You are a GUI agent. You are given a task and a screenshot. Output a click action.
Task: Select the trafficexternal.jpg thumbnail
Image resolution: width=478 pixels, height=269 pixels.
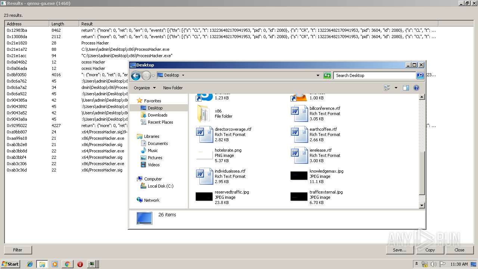tap(299, 197)
